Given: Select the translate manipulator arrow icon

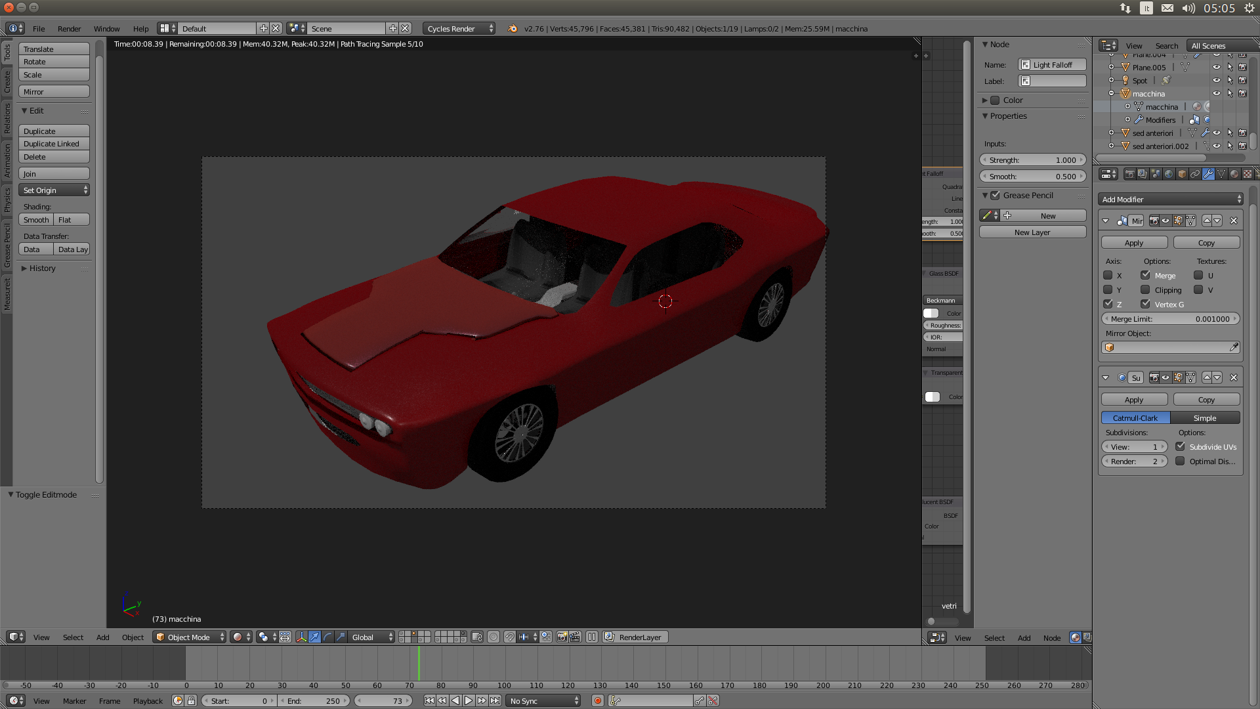Looking at the screenshot, I should coord(314,637).
